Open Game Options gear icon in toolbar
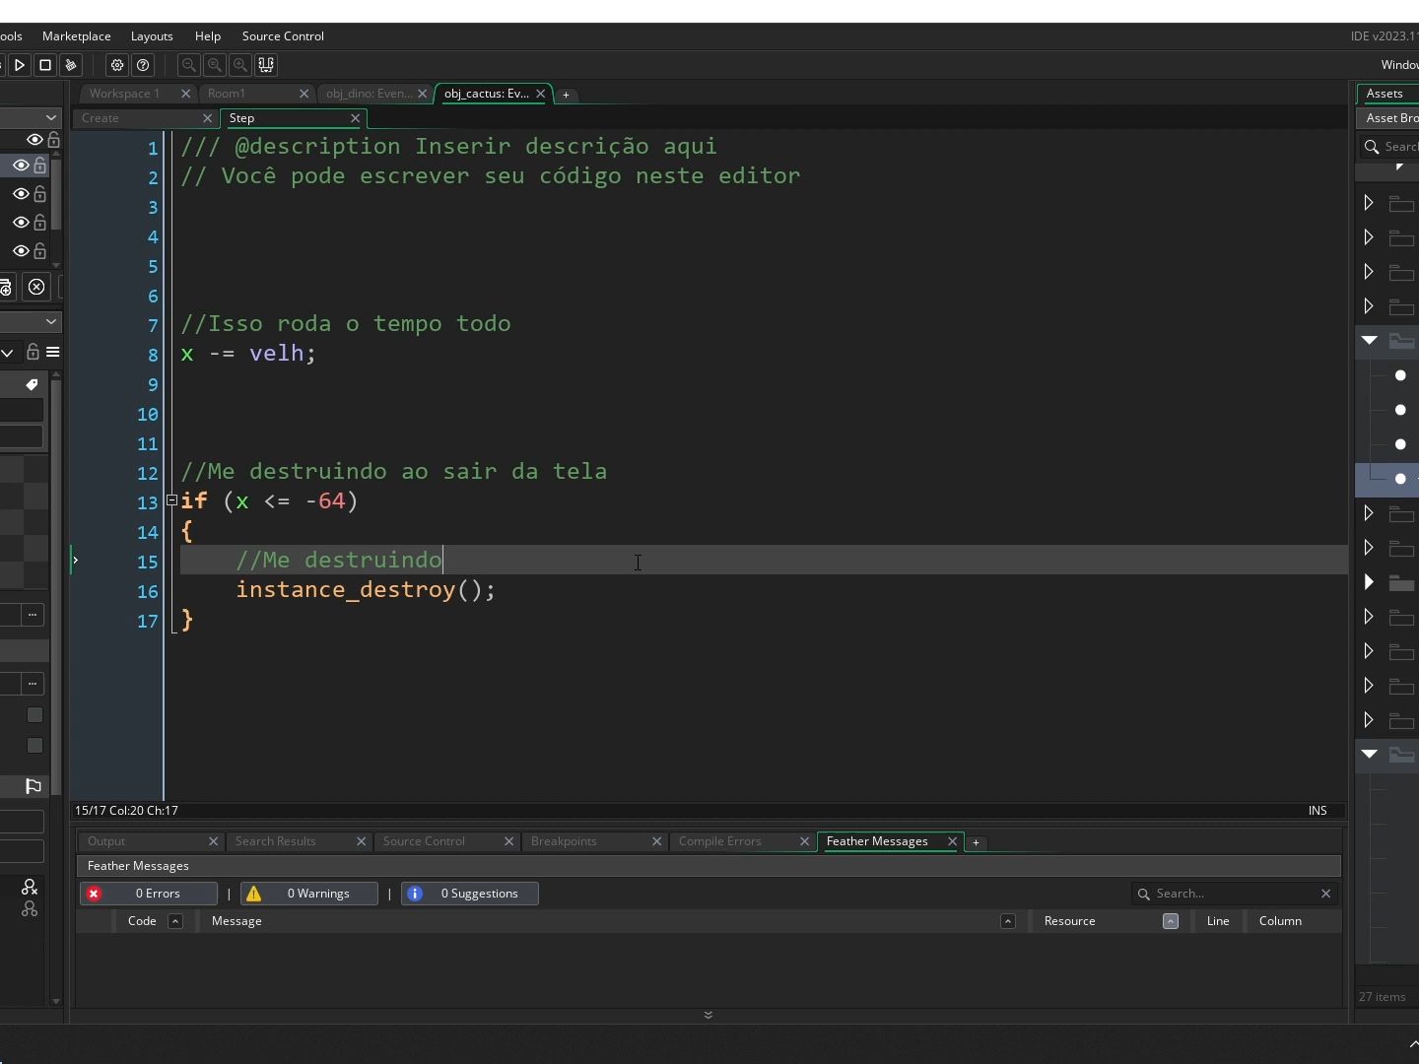The width and height of the screenshot is (1419, 1064). (x=117, y=65)
